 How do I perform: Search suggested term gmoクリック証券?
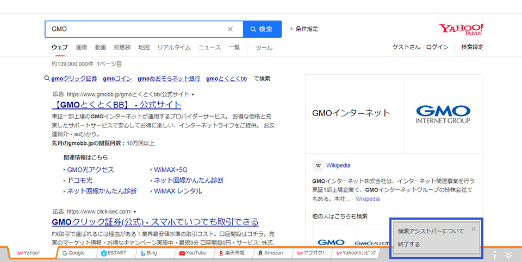(74, 79)
